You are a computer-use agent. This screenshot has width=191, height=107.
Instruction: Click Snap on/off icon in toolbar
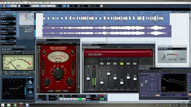coord(68,6)
